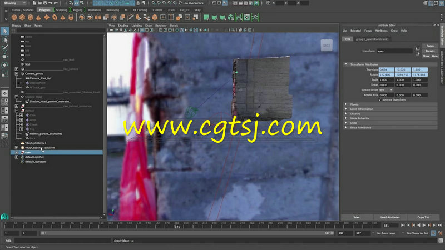Select VRayLightDome1 in the Outliner
The height and width of the screenshot is (250, 445).
36,143
